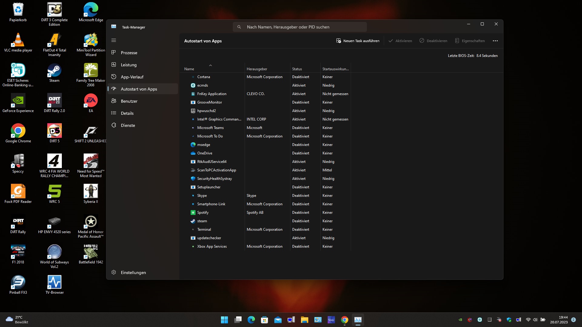Open the three-dot more options menu
The width and height of the screenshot is (582, 327).
coord(495,41)
